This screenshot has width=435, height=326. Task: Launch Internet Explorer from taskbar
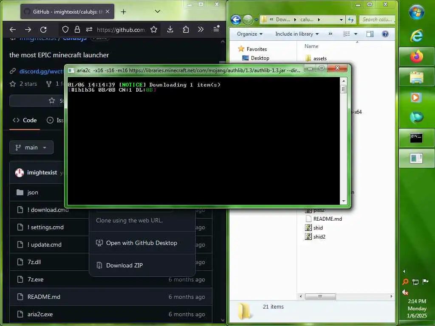[x=416, y=36]
